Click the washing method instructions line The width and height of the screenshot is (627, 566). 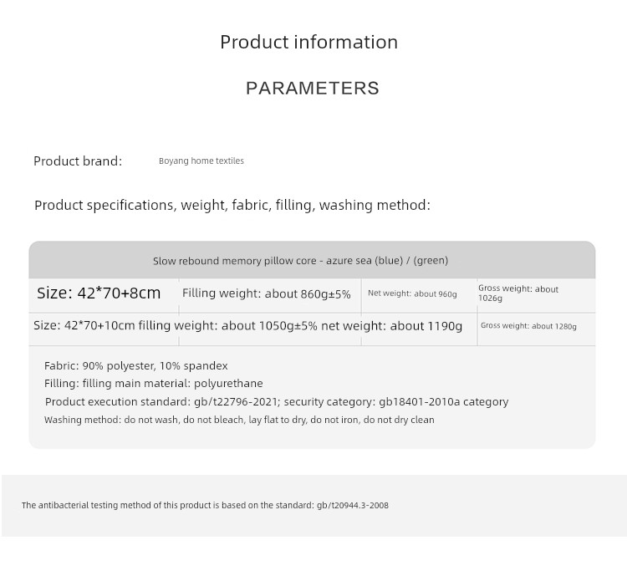coord(239,420)
